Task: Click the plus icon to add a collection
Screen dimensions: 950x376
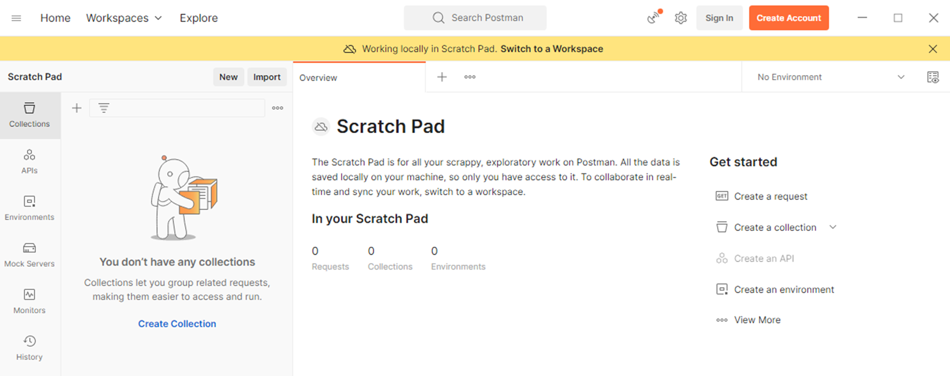Action: click(x=76, y=108)
